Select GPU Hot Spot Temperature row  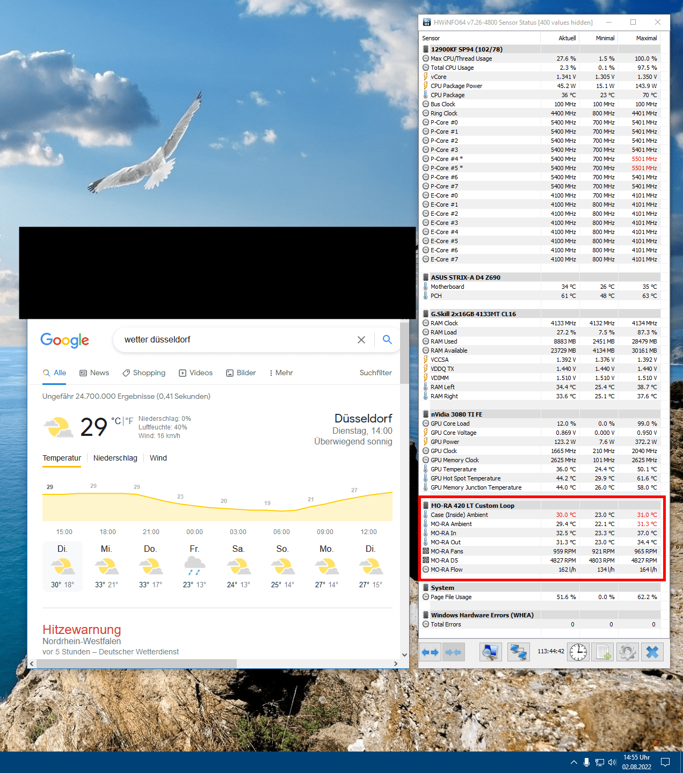click(540, 478)
